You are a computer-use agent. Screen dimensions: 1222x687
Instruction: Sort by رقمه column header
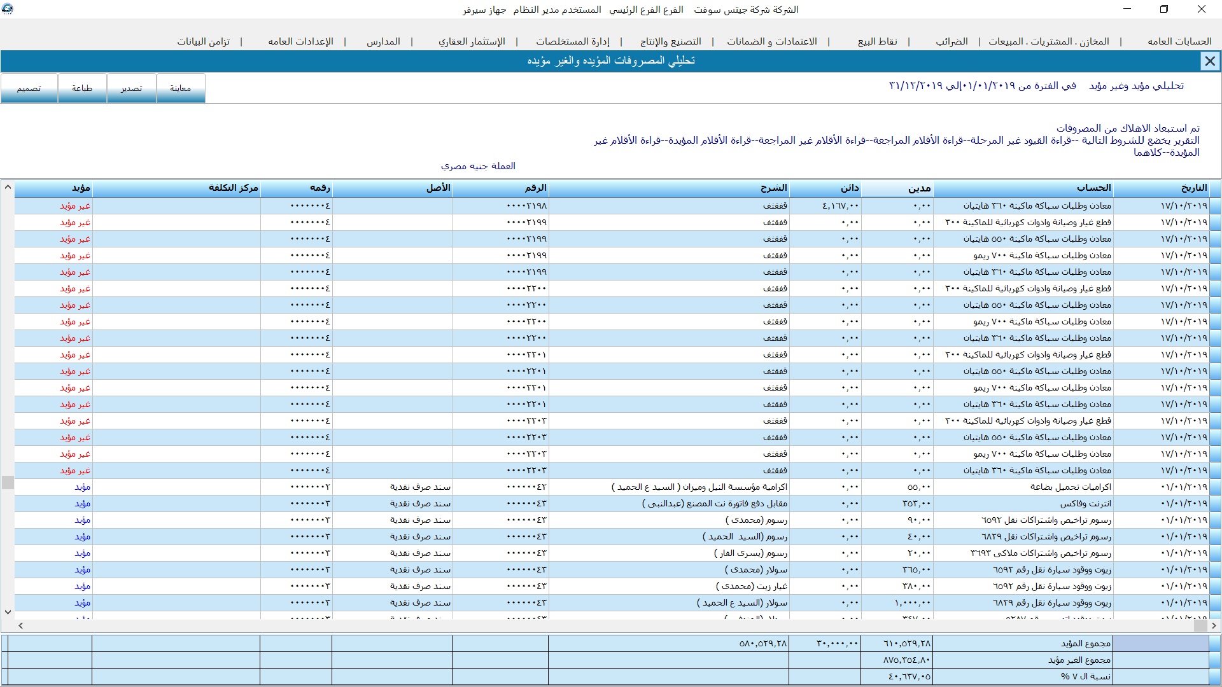(x=296, y=188)
